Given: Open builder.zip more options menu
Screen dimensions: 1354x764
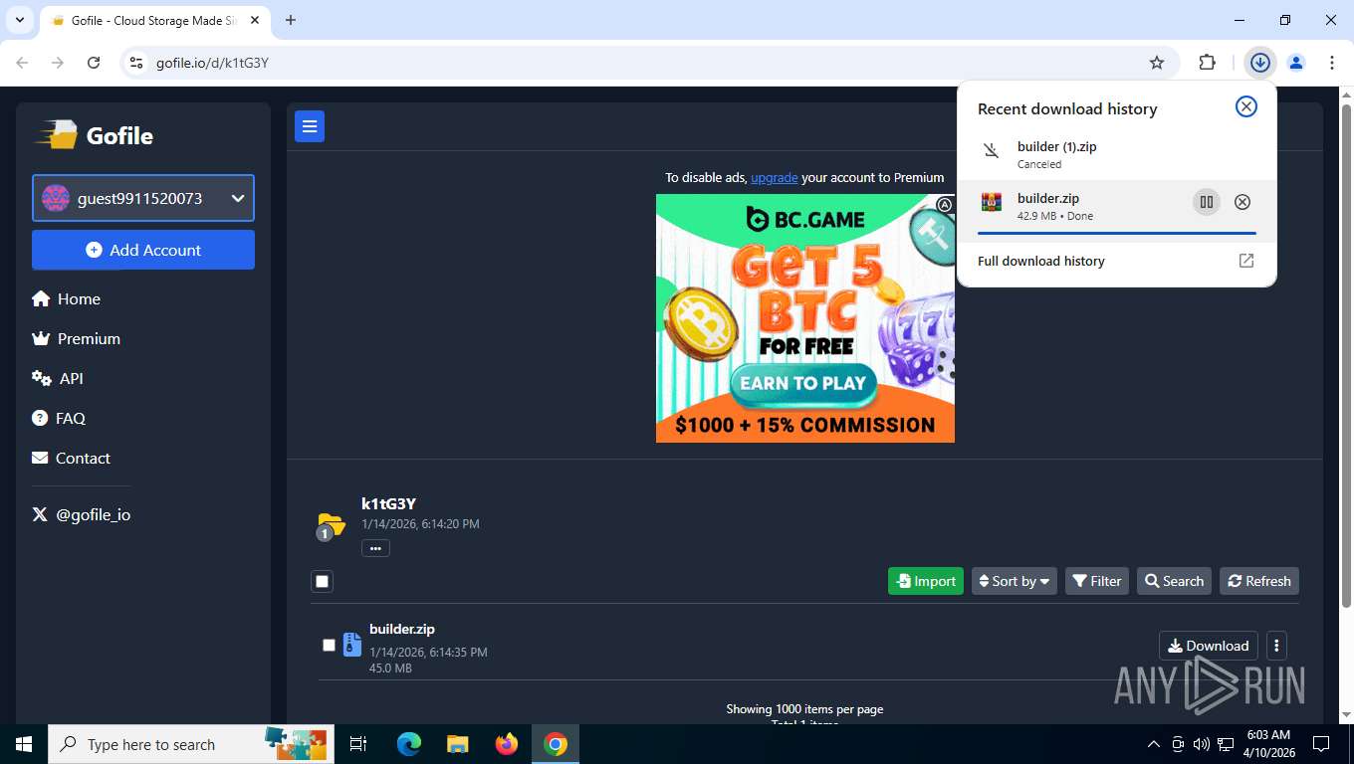Looking at the screenshot, I should coord(1276,646).
